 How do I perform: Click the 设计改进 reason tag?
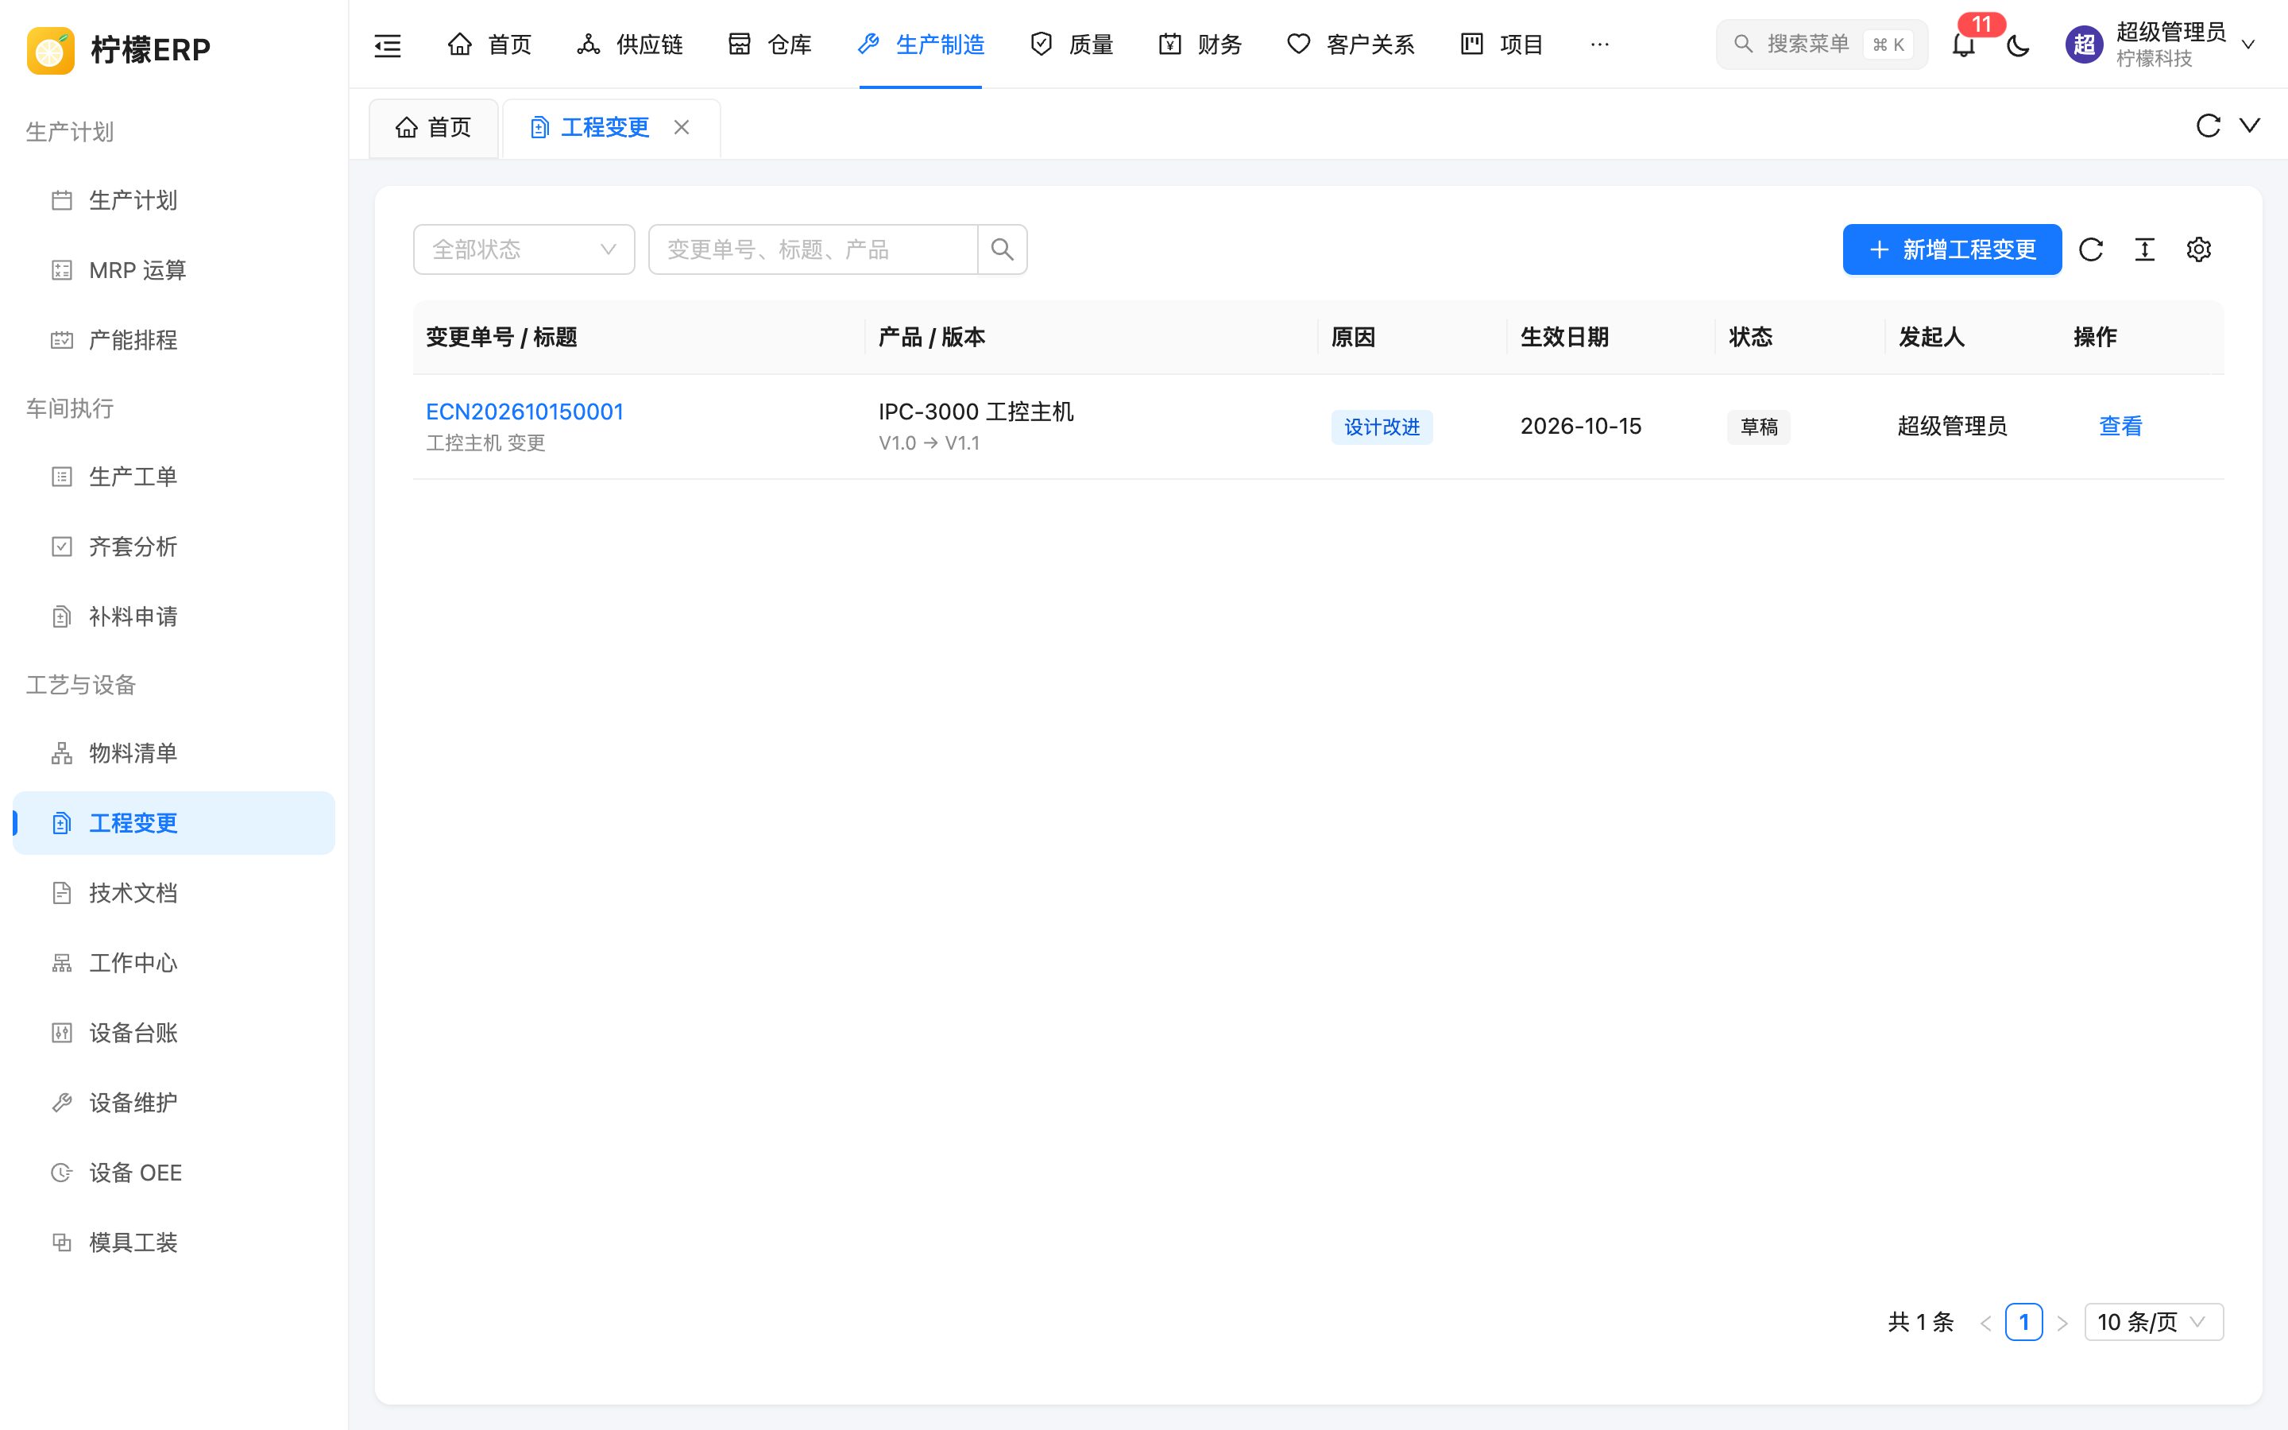(1382, 427)
